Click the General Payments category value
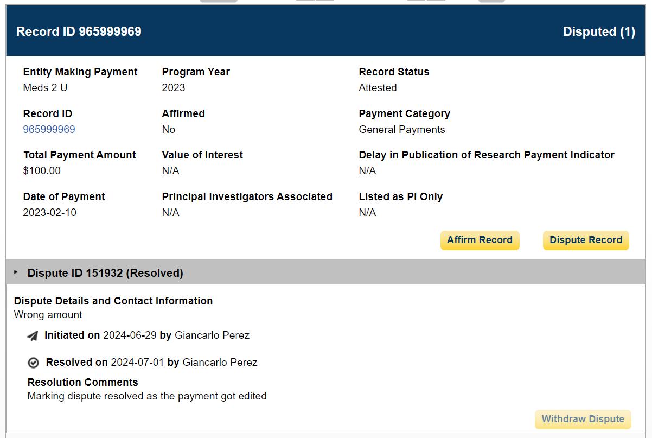The height and width of the screenshot is (438, 652). point(402,129)
